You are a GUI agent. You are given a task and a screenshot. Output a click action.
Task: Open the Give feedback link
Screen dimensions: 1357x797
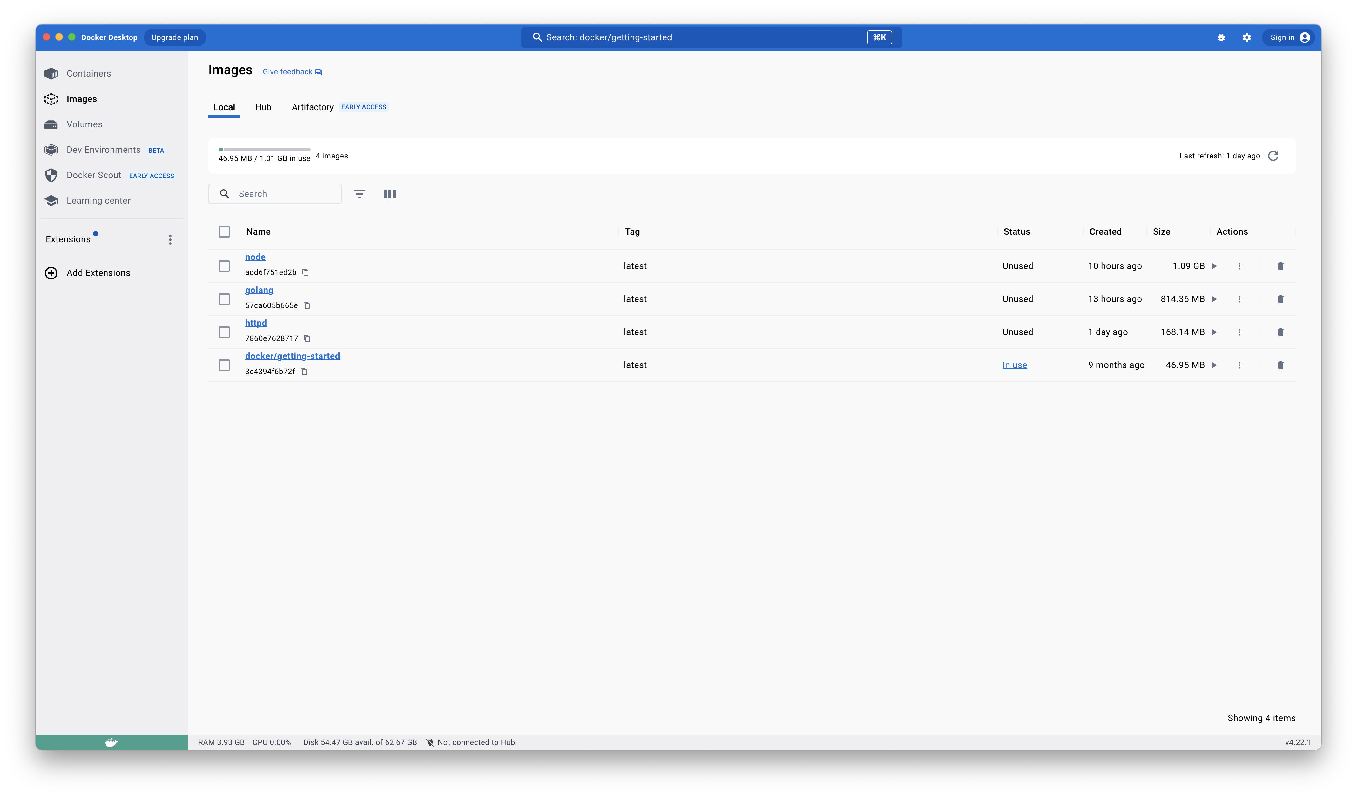click(292, 72)
